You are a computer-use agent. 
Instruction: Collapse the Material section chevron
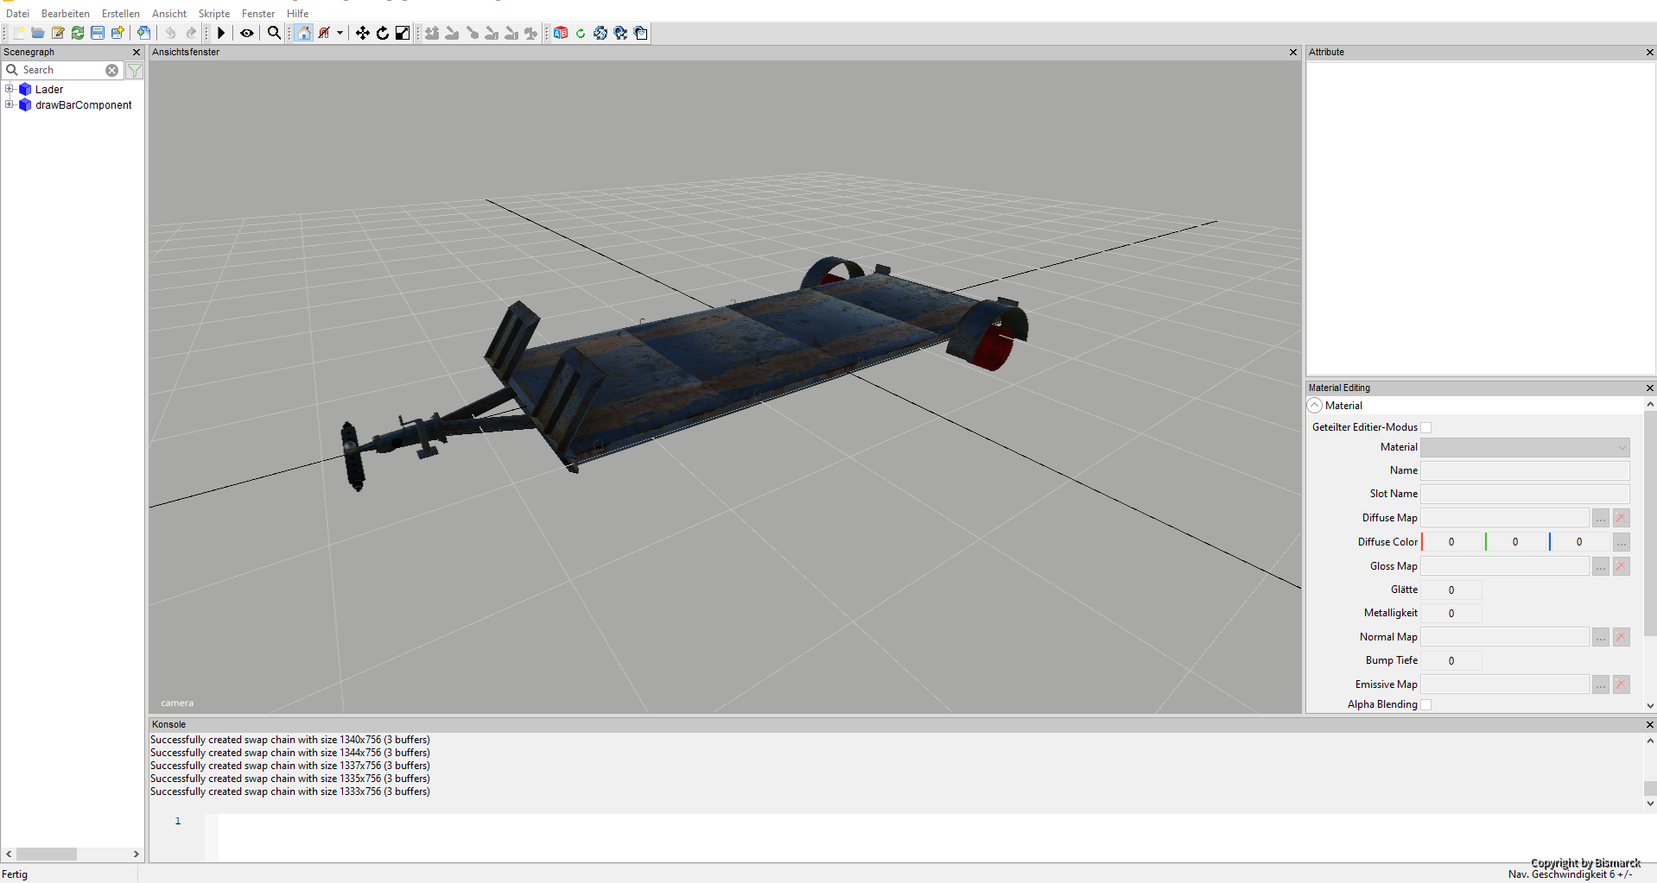(1315, 406)
